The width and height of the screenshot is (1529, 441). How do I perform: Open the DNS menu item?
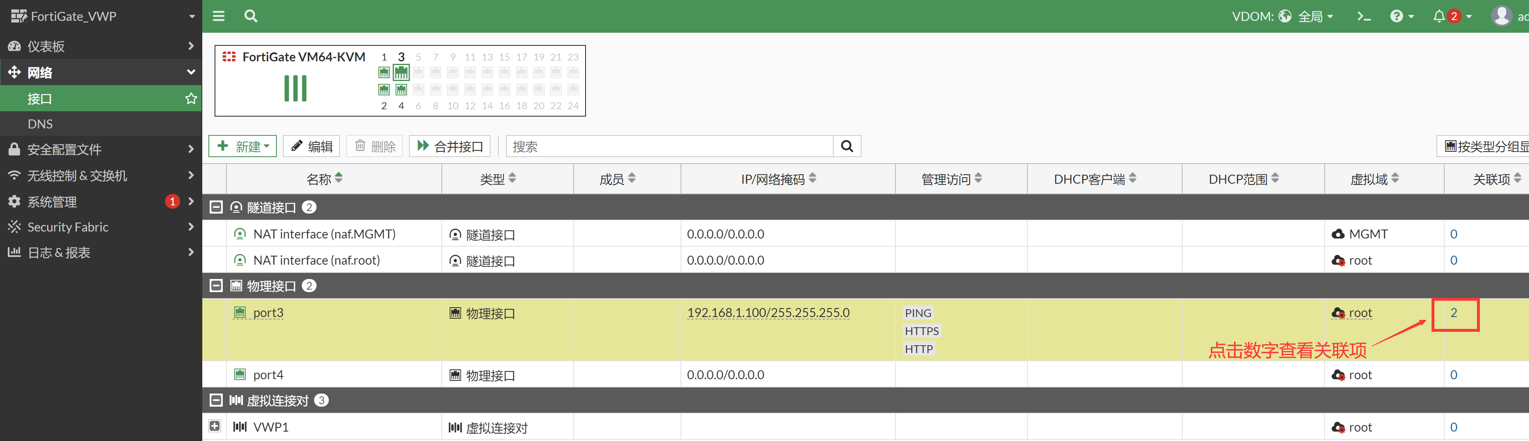tap(41, 124)
